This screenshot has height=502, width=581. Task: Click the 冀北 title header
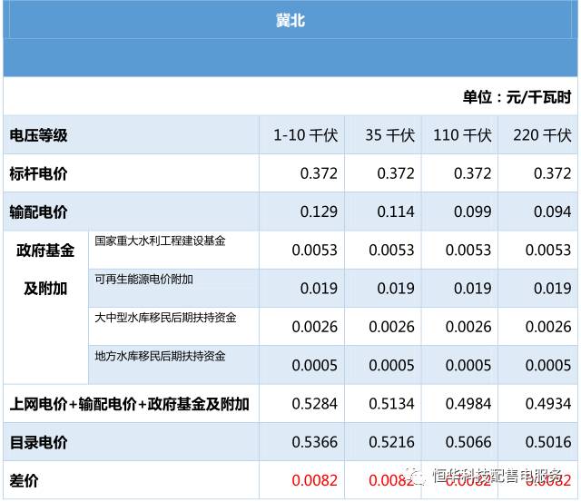290,20
